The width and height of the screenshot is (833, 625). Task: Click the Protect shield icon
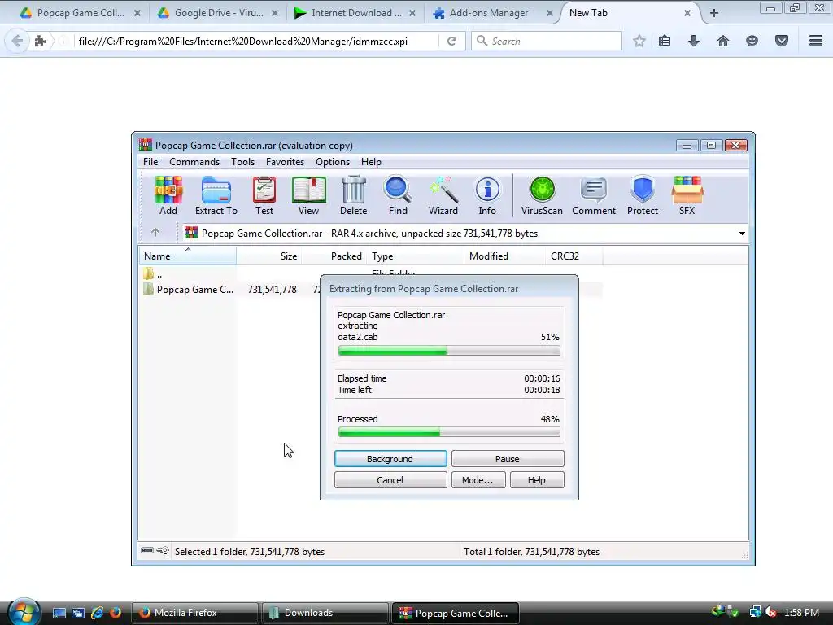(x=643, y=195)
